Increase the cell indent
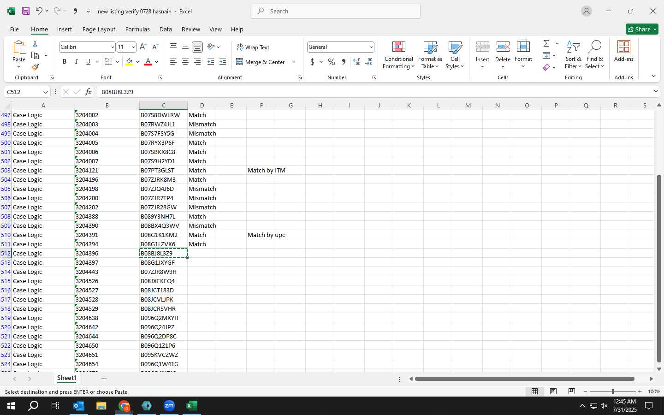664x415 pixels. coord(223,62)
